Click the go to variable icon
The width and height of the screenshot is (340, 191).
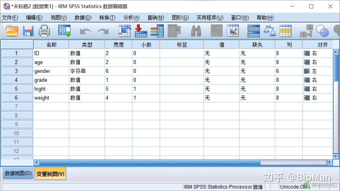(x=141, y=30)
